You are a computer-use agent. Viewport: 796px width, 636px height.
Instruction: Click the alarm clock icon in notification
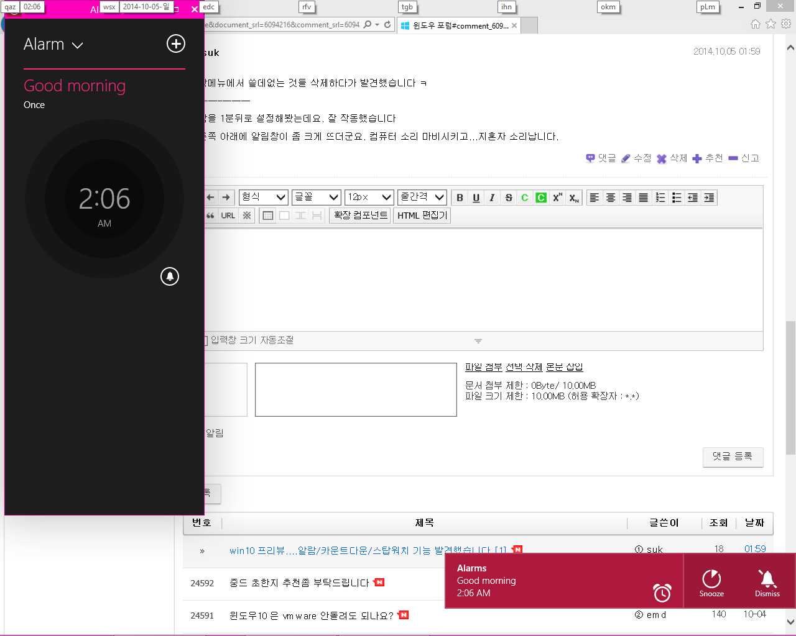tap(662, 593)
